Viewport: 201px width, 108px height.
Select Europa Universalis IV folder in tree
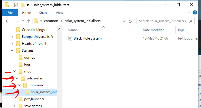click(37, 37)
